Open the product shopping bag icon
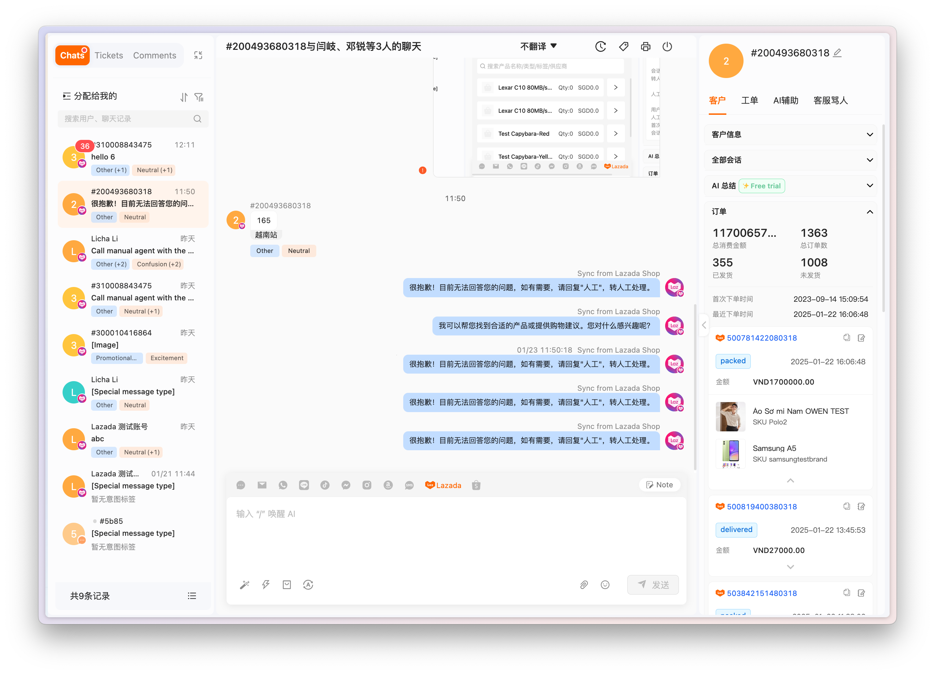Screen dimensions: 935x675 287,585
